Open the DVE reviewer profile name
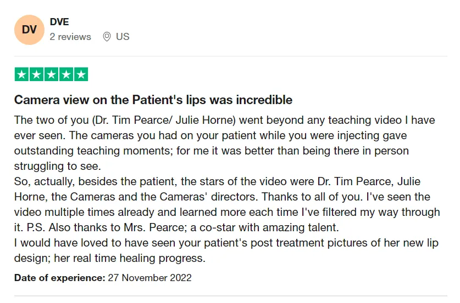The height and width of the screenshot is (303, 460). 59,22
